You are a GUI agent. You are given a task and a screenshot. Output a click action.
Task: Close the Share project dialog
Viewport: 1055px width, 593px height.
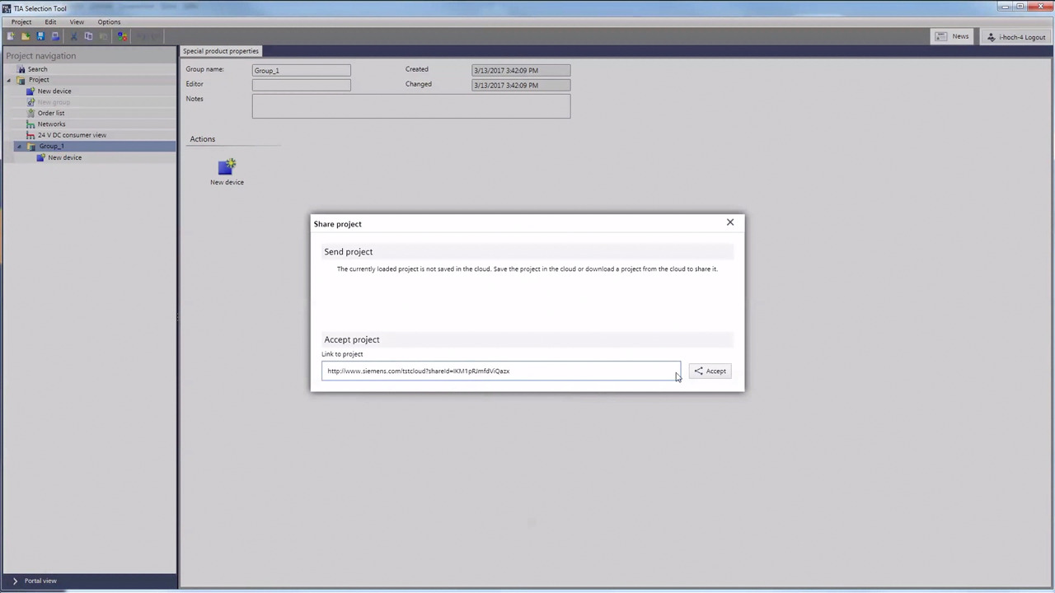[x=729, y=222]
